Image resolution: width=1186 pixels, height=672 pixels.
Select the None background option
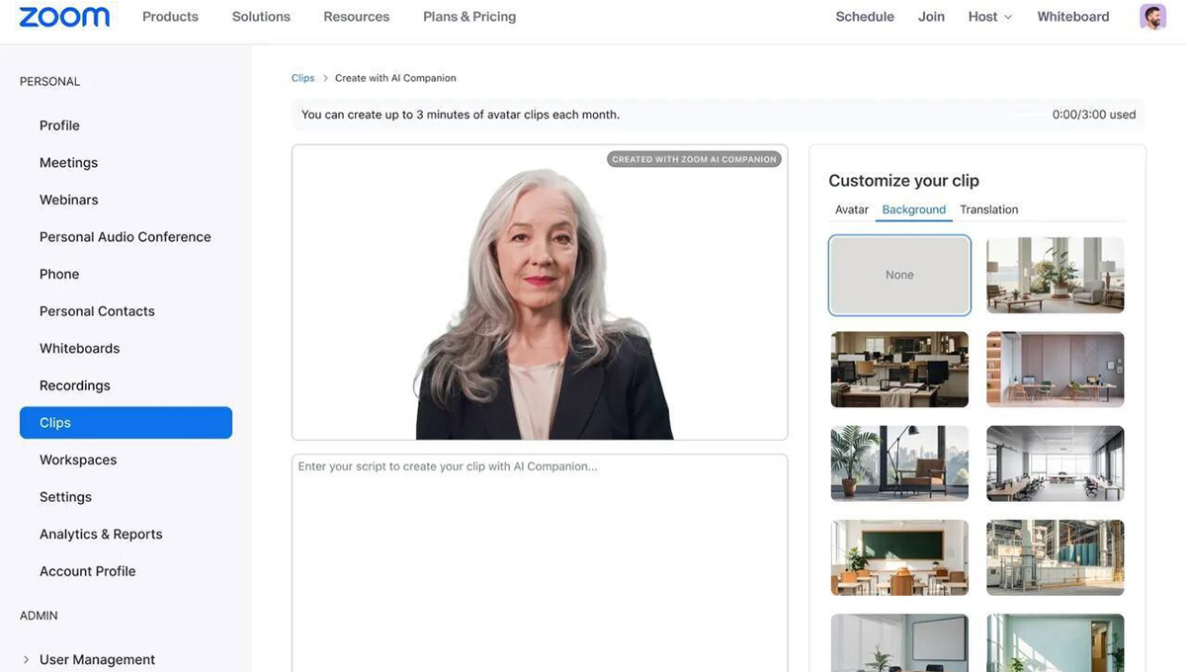pyautogui.click(x=899, y=275)
